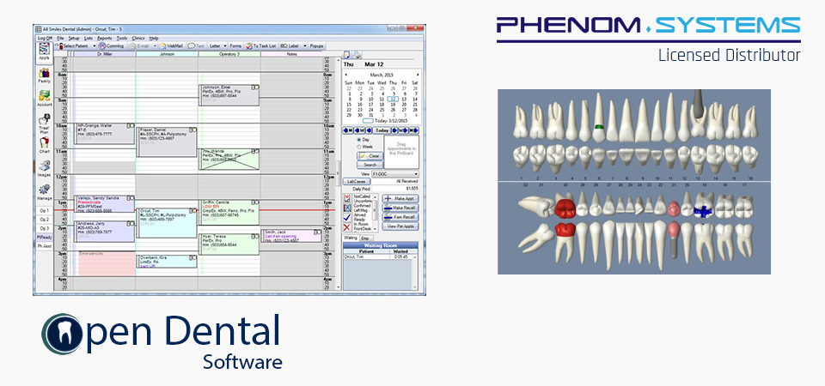This screenshot has width=825, height=386.
Task: Click the Text message toolbar button
Action: (196, 45)
